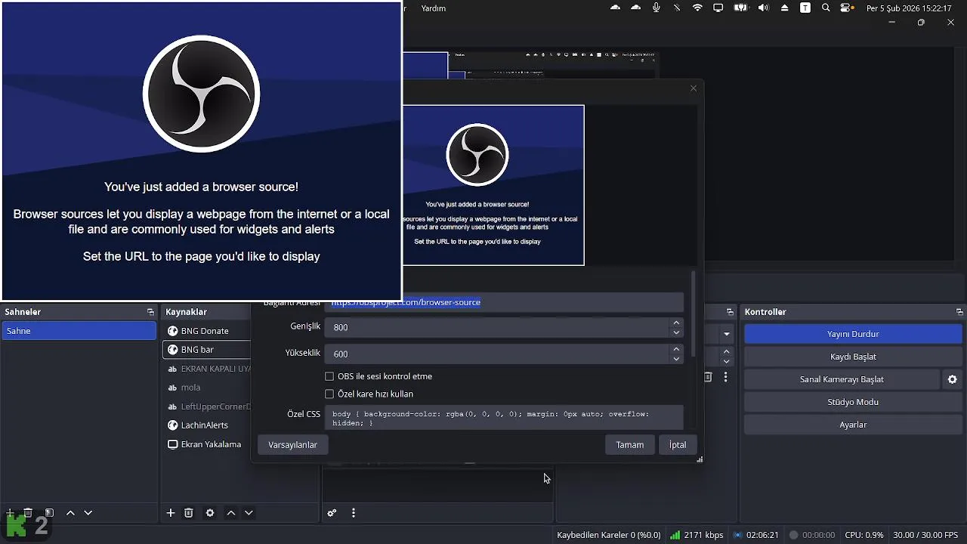The width and height of the screenshot is (967, 544).
Task: Decrease Yükseklik value with down arrow
Action: 676,359
